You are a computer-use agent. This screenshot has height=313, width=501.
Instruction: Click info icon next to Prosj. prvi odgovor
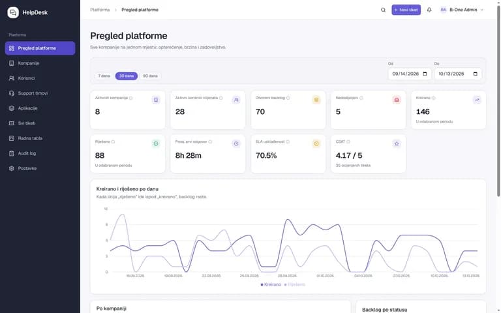[x=210, y=142]
